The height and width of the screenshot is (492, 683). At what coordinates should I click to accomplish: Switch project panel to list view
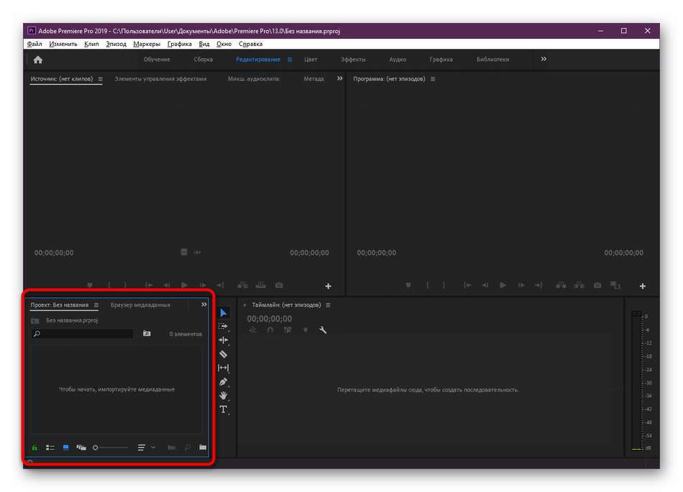50,447
